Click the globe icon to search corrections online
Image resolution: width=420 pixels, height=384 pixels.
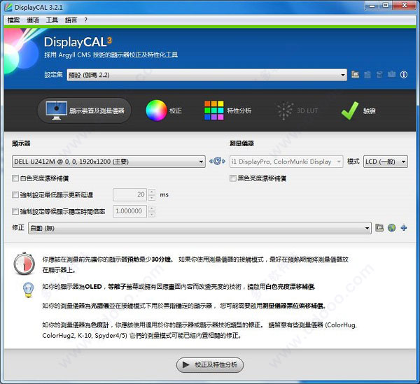click(391, 228)
